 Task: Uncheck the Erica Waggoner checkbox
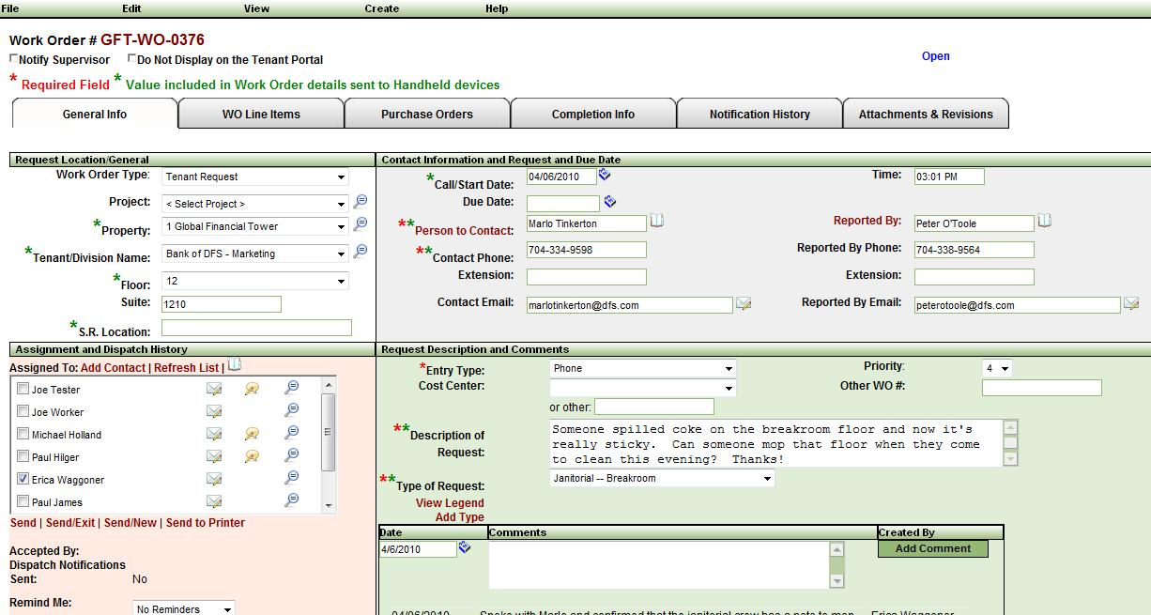click(23, 479)
